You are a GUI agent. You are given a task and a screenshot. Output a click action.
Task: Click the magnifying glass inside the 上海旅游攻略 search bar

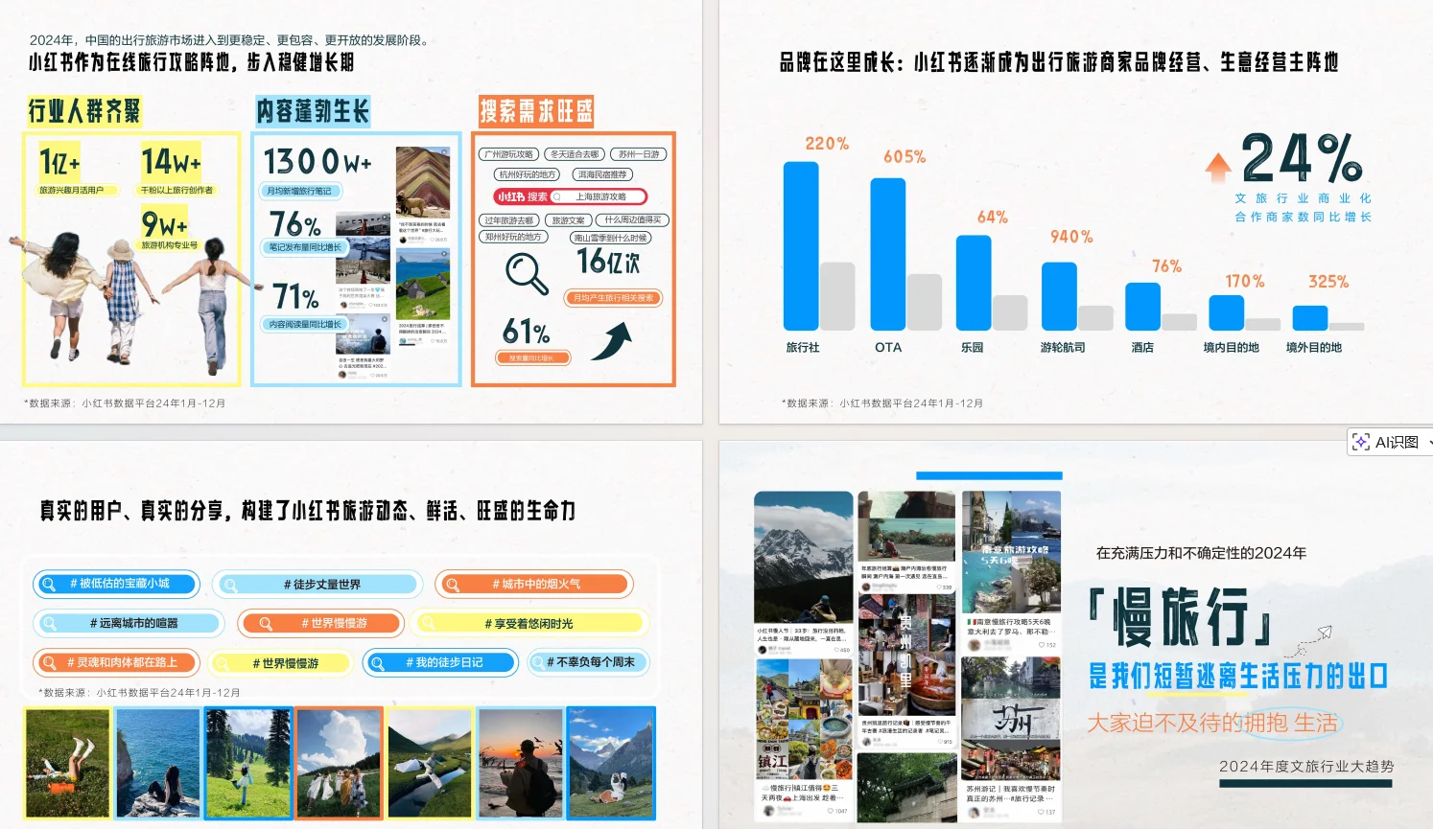point(556,196)
